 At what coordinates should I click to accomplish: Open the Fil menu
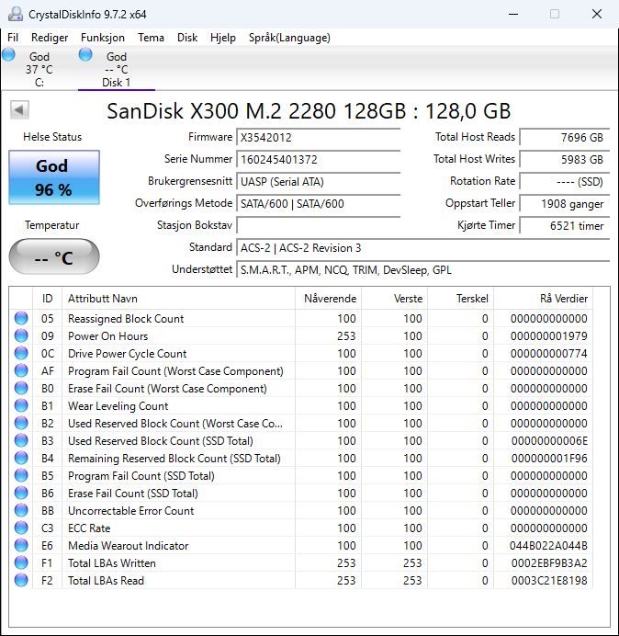tap(13, 38)
